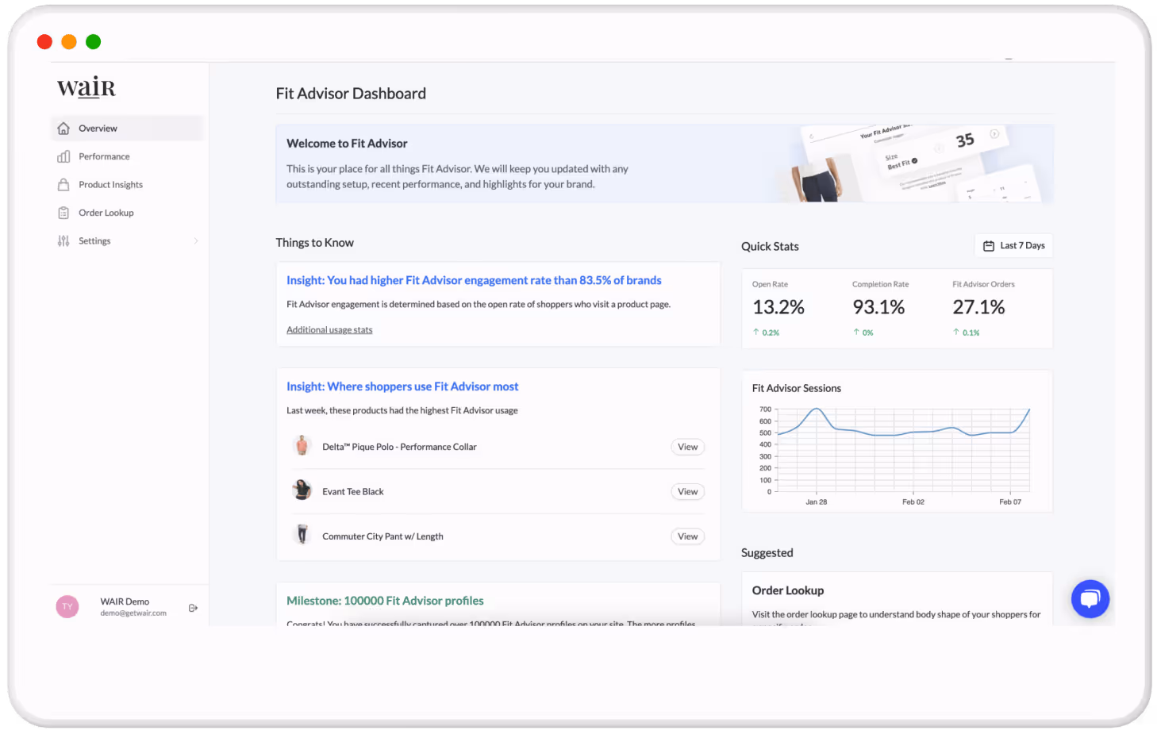1157x738 pixels.
Task: Open the chat support bubble
Action: coord(1090,598)
